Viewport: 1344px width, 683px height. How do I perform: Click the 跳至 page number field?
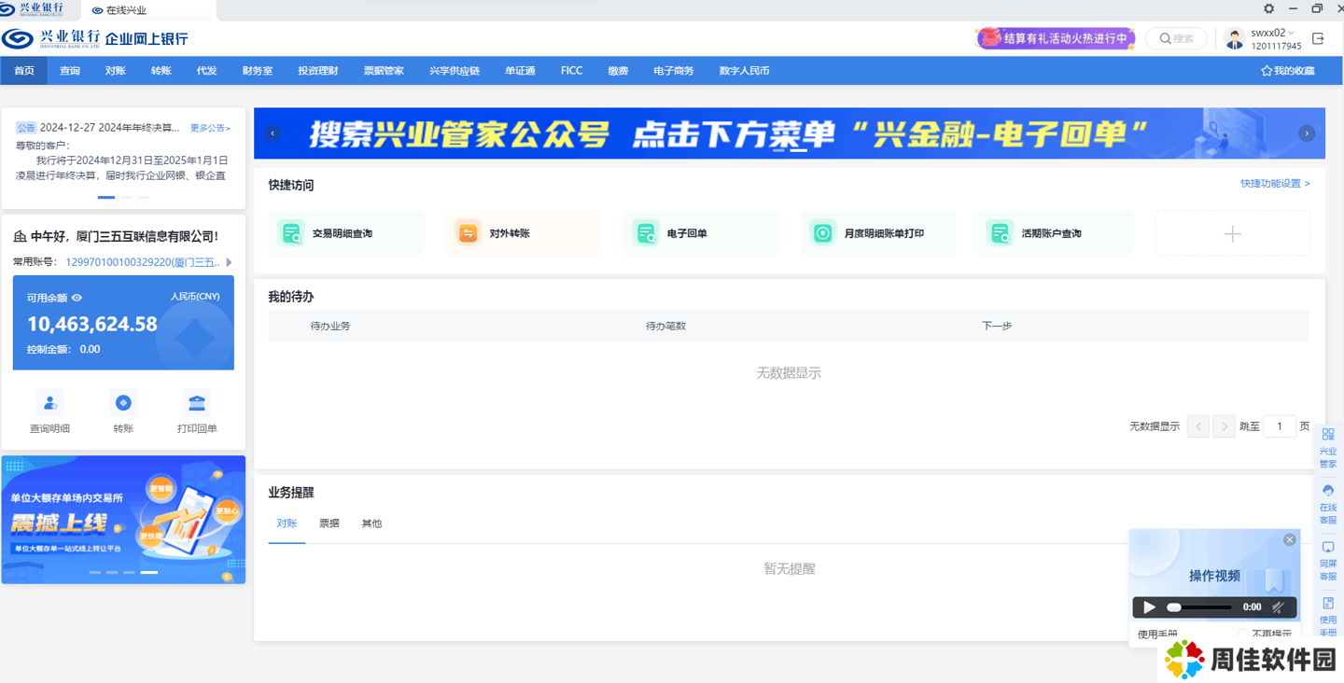[x=1280, y=426]
